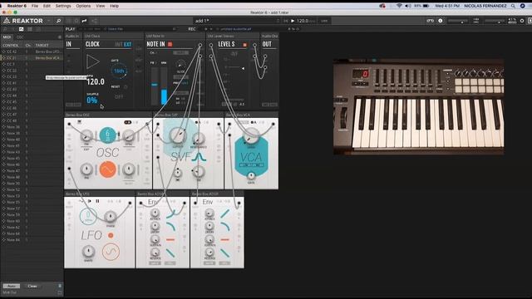Click the OSC top-right sync knob

point(129,136)
